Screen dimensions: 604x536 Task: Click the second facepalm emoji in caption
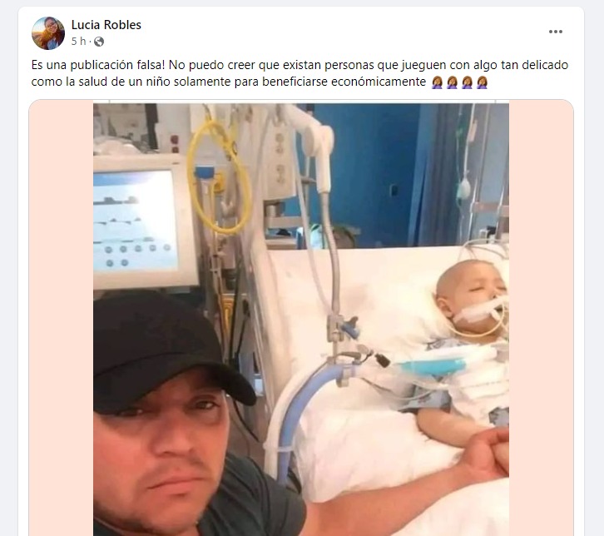(453, 82)
